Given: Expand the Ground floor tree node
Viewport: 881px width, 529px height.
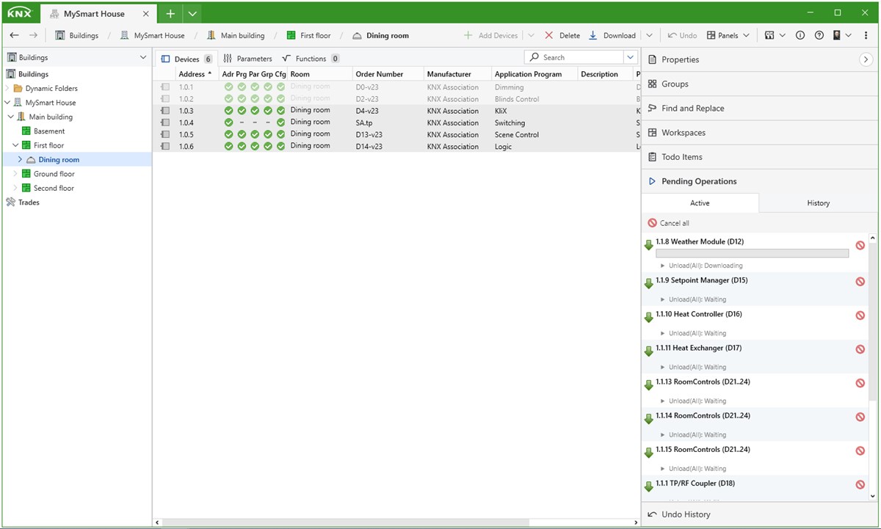Looking at the screenshot, I should [16, 174].
